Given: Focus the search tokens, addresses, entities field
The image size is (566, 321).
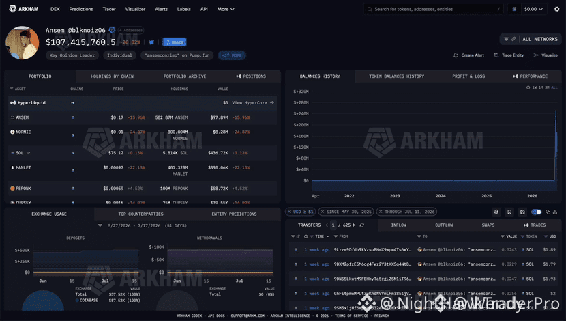Looking at the screenshot, I should [433, 9].
